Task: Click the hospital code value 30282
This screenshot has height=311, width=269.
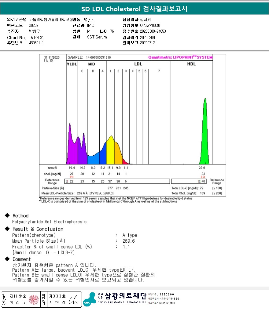Action: click(x=34, y=25)
